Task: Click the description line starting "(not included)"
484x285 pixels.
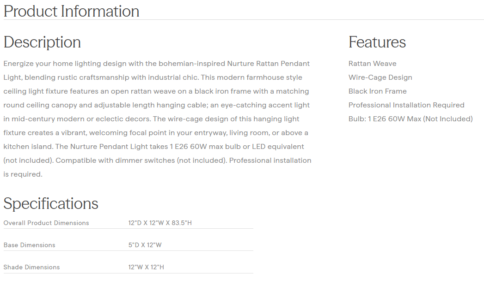Action: point(157,160)
